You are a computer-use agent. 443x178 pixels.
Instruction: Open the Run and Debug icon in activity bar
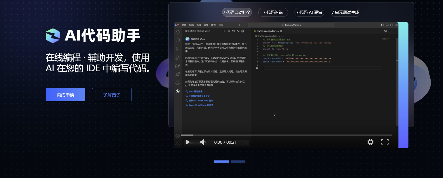pos(178,58)
